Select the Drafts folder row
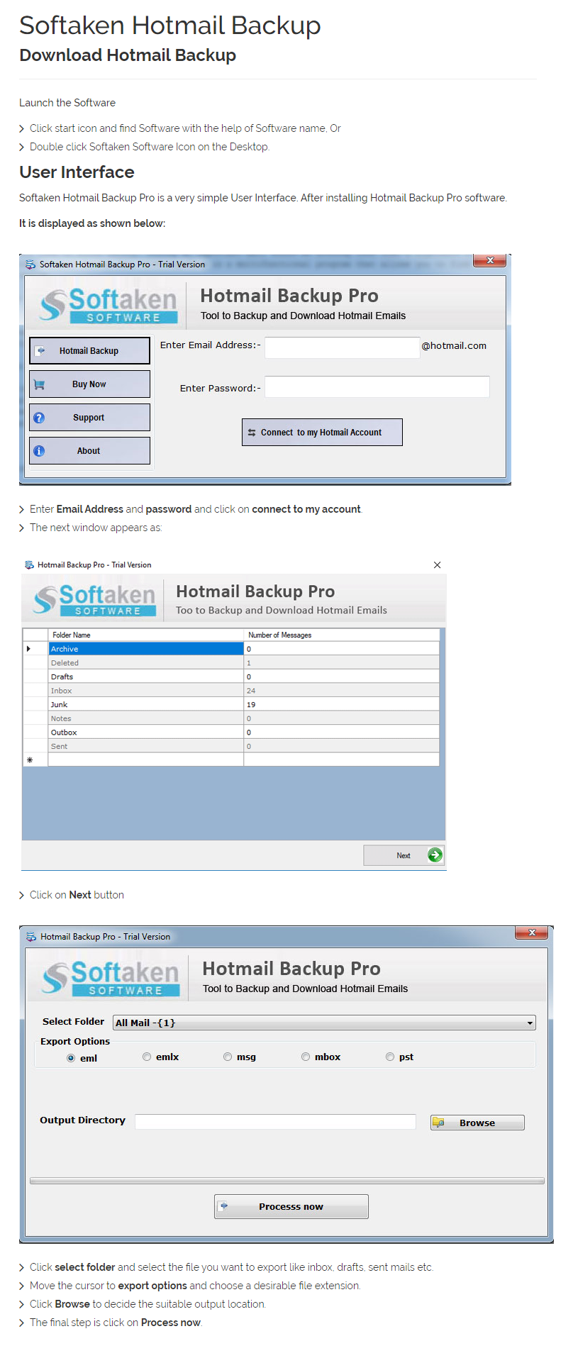This screenshot has height=1358, width=573. [231, 677]
